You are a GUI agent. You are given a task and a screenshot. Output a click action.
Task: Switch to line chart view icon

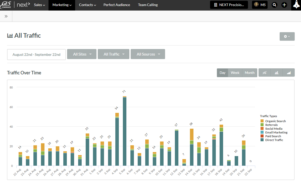tap(265, 73)
